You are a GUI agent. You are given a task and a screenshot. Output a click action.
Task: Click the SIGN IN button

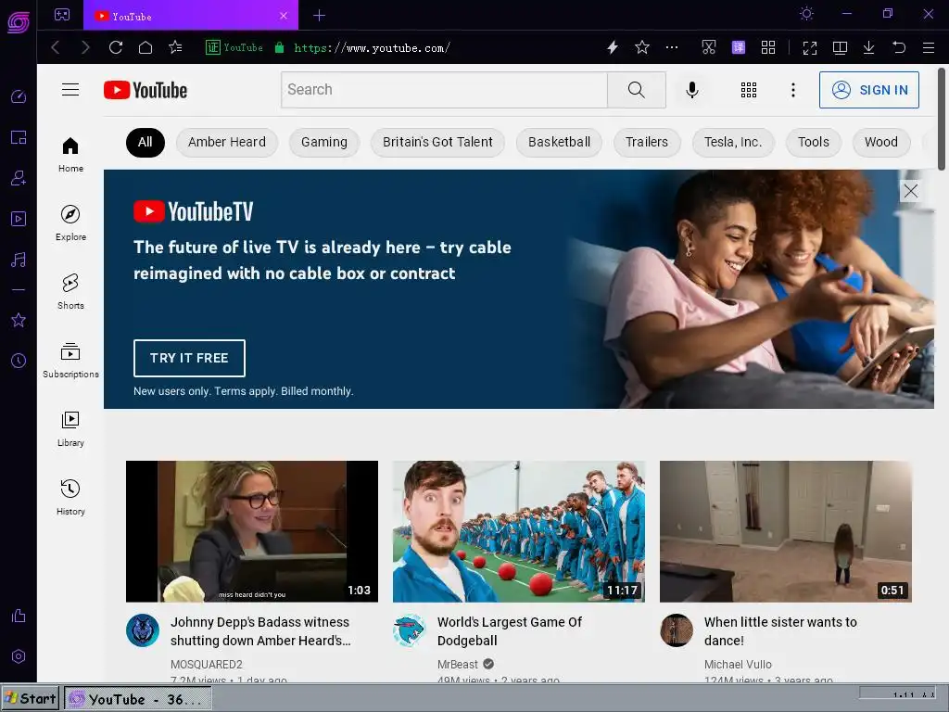pyautogui.click(x=869, y=90)
